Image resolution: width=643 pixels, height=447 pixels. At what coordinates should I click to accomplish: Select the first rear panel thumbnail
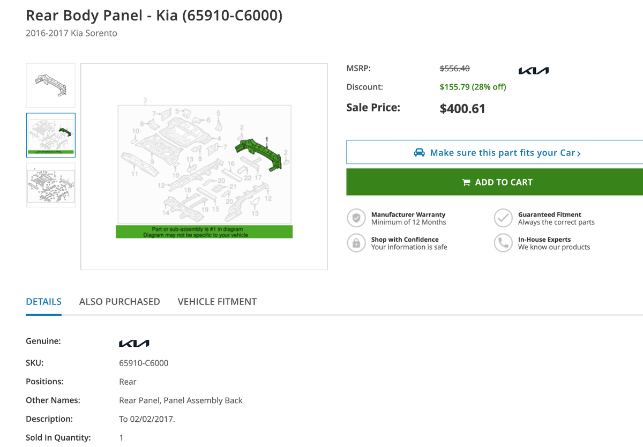tap(50, 85)
